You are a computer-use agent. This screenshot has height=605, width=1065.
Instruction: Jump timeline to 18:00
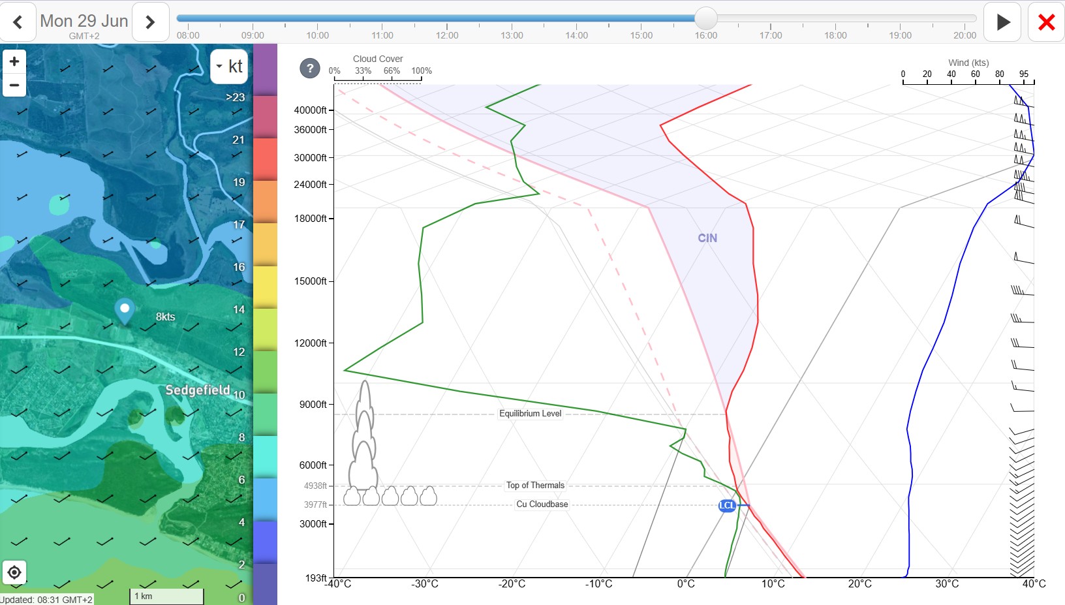point(835,35)
